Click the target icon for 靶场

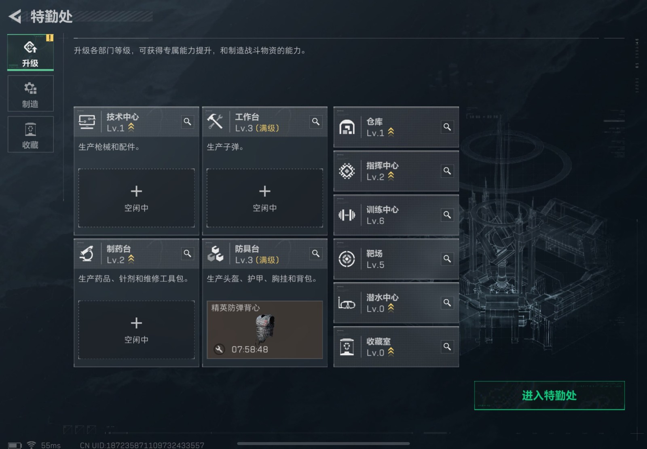[347, 259]
